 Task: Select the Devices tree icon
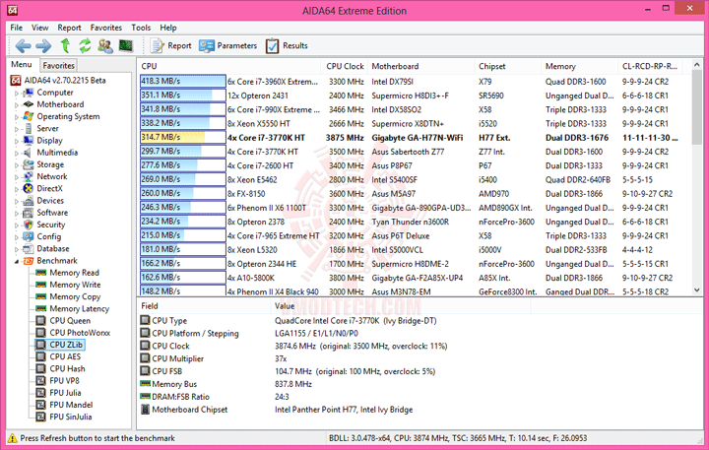tap(29, 201)
